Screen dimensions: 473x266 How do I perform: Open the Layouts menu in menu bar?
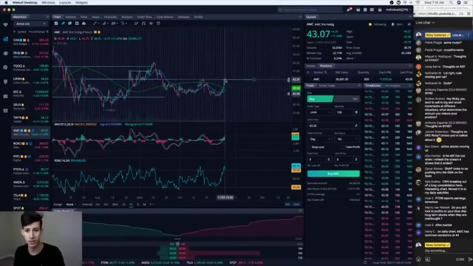point(65,3)
